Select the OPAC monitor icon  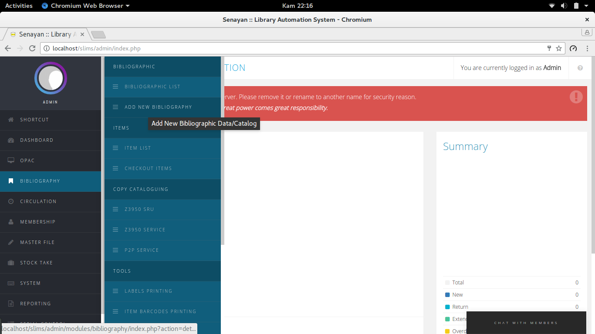(x=11, y=160)
